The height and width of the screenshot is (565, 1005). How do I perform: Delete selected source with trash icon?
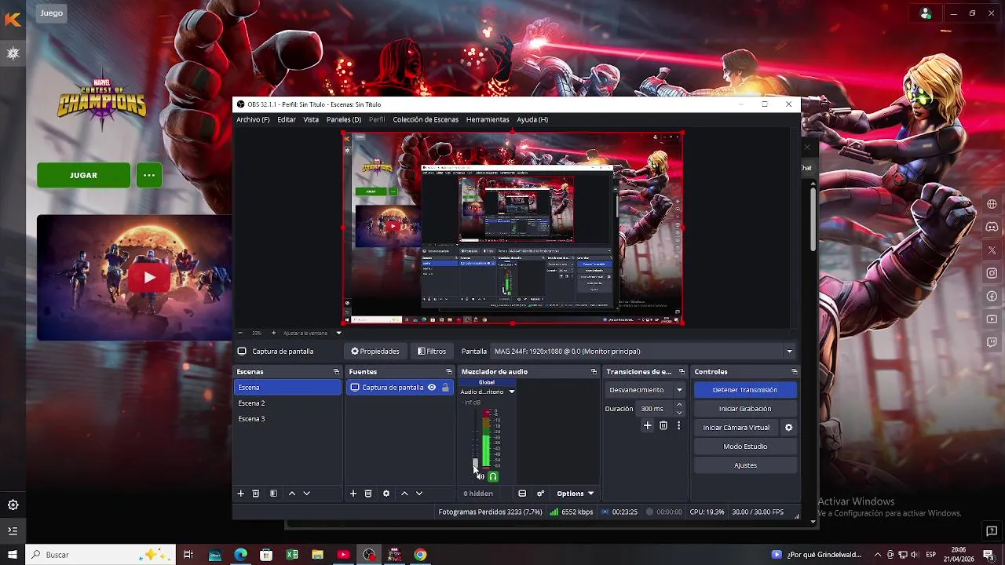click(x=368, y=494)
